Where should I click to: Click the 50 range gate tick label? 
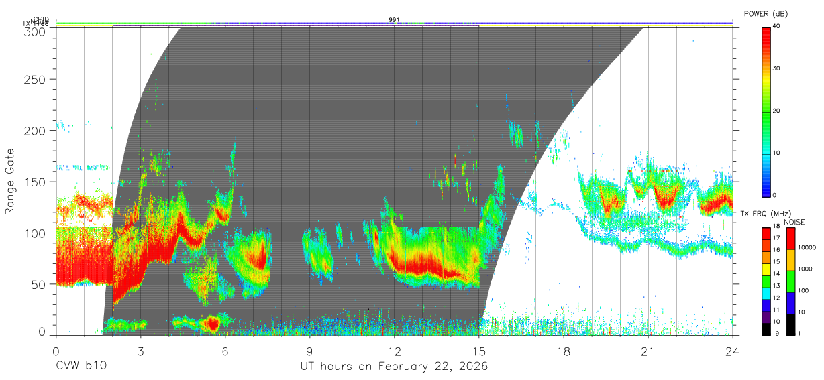coord(40,283)
